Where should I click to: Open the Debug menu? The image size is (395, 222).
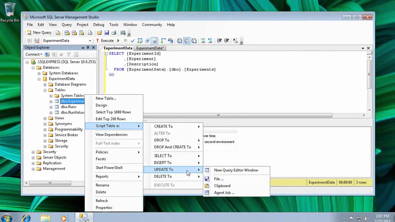[x=98, y=25]
